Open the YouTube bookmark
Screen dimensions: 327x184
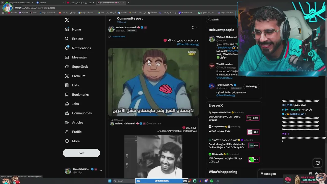pyautogui.click(x=13, y=13)
